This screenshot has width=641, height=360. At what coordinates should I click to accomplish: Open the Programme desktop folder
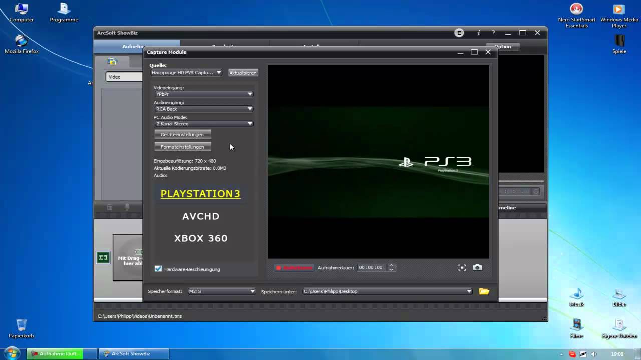[64, 13]
